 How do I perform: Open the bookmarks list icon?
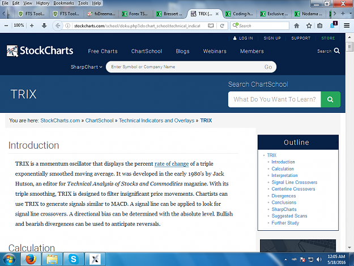pyautogui.click(x=319, y=26)
